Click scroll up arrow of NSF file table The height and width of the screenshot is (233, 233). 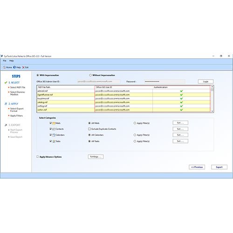[212, 87]
